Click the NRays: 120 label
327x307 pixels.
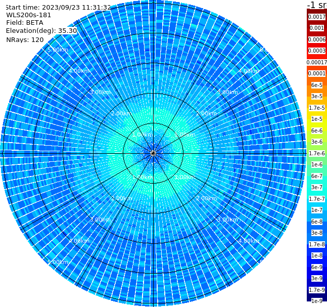coord(25,39)
